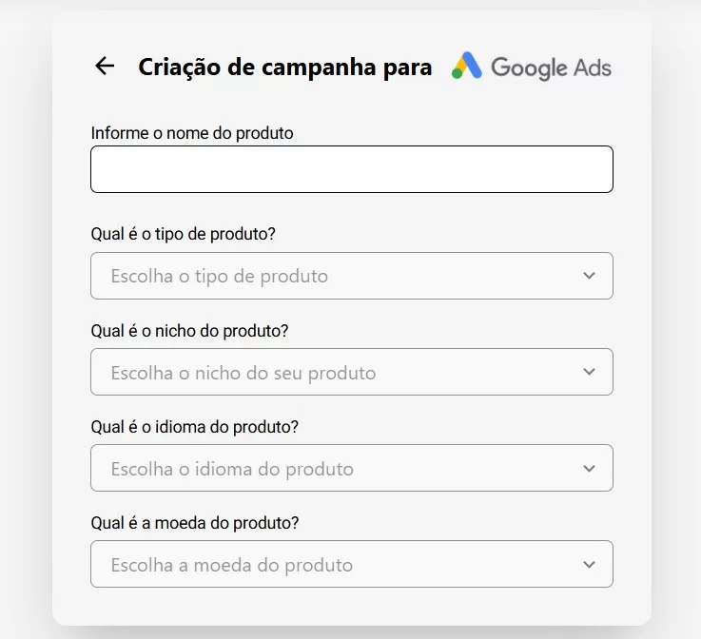Click the word 'Ads' in the logo
701x639 pixels.
click(593, 68)
